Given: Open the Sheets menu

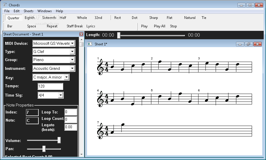Looking at the screenshot, I should pyautogui.click(x=29, y=11).
